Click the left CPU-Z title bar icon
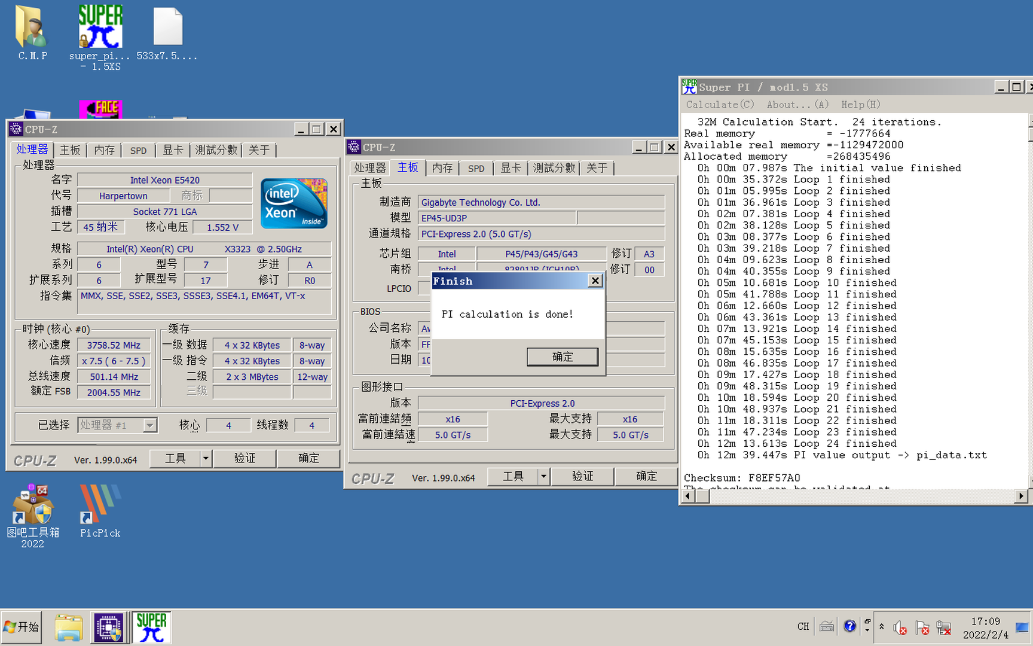The height and width of the screenshot is (646, 1033). pos(16,129)
